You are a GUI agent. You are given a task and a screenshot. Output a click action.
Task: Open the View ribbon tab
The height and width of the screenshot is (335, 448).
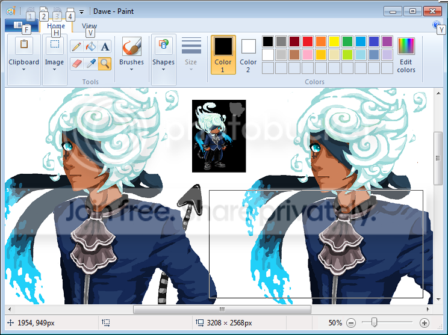tap(90, 26)
